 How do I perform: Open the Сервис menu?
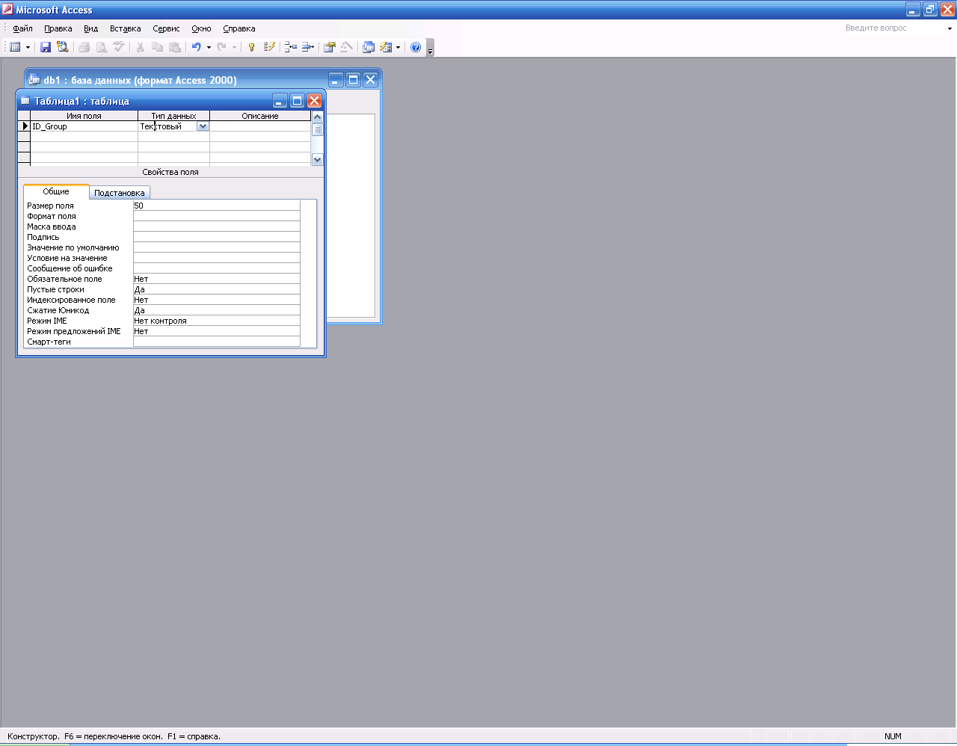click(166, 28)
